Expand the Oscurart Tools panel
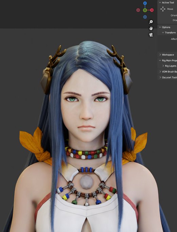This screenshot has height=232, width=177. 160,77
